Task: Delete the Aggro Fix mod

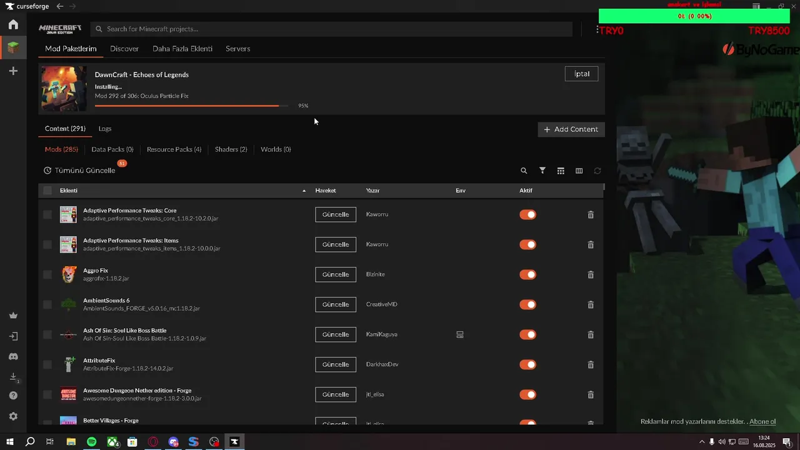Action: [591, 274]
